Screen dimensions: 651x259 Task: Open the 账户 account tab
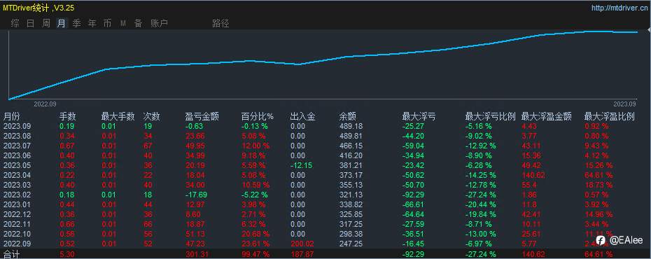click(159, 23)
